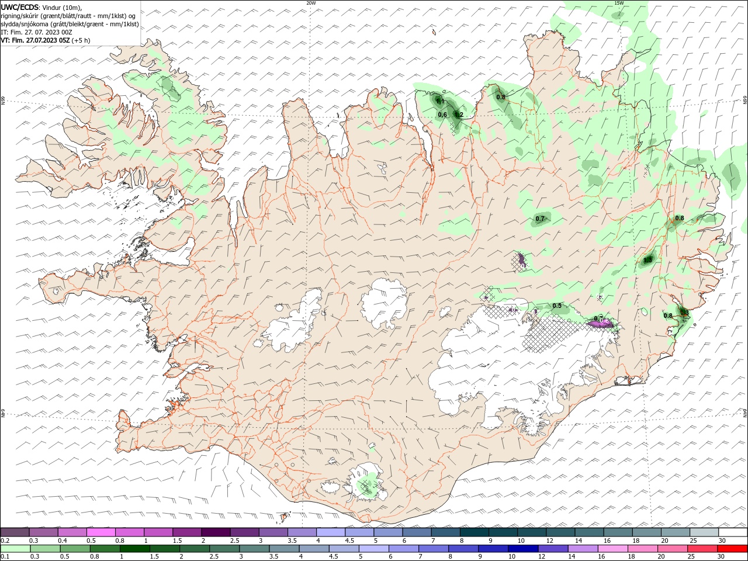Click the '1.1' precipitation value on the map
This screenshot has height=561, width=748.
(440, 102)
